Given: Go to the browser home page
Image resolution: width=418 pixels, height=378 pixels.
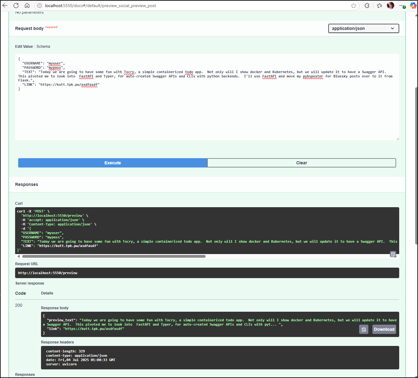Looking at the screenshot, I should [27, 6].
